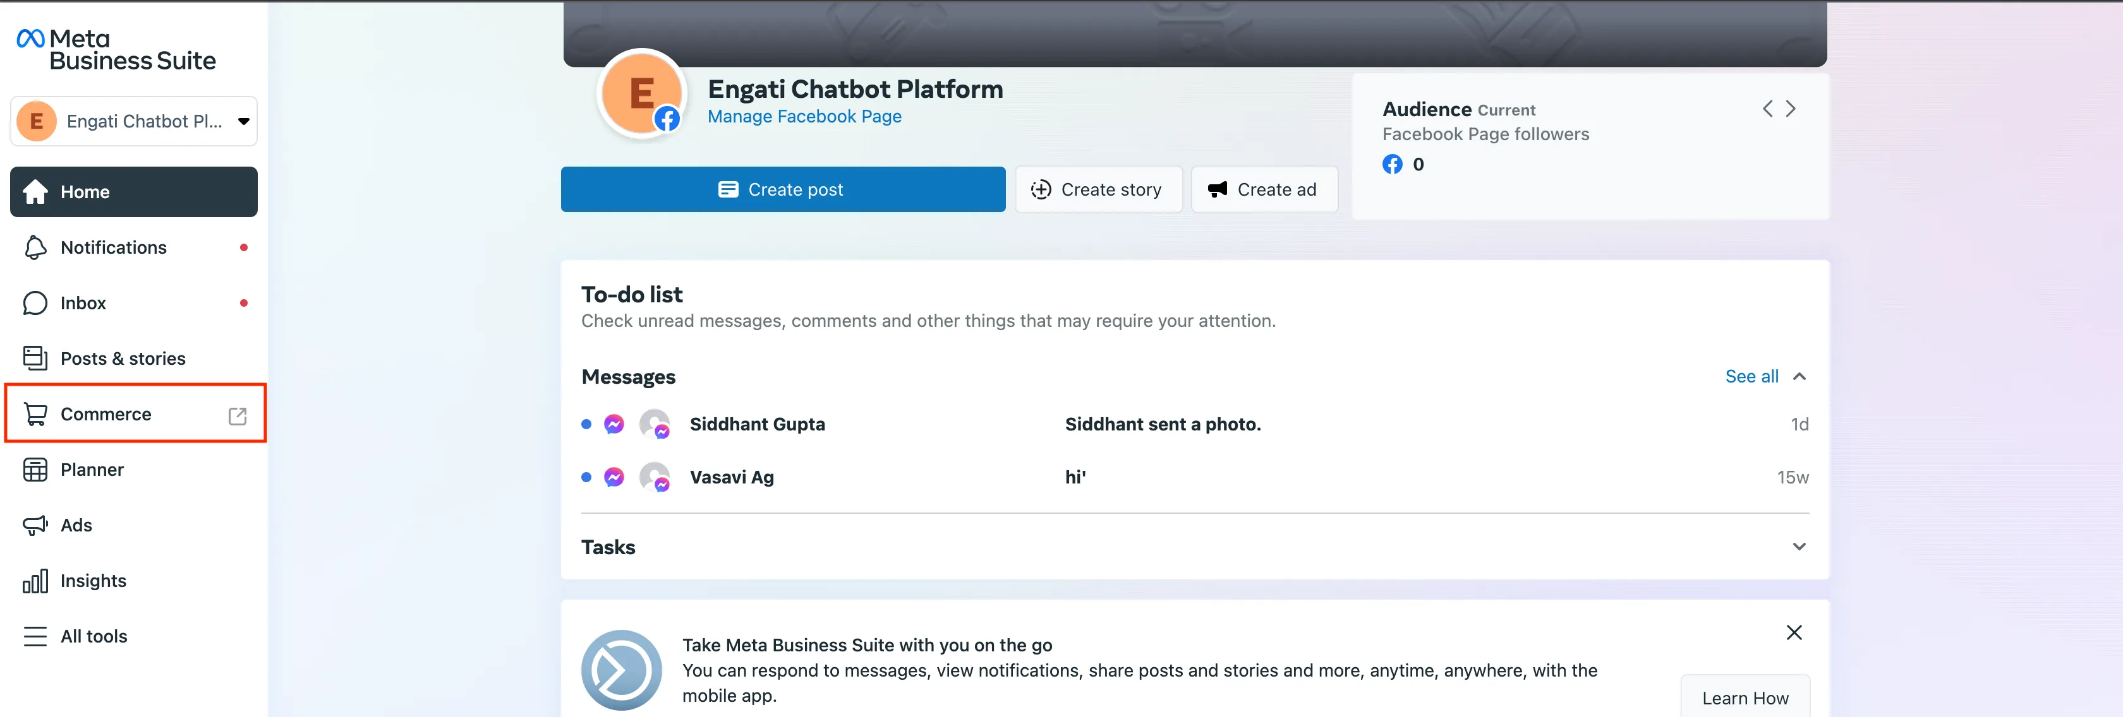Show next Audience card with right arrow
The height and width of the screenshot is (717, 2123).
(x=1791, y=109)
